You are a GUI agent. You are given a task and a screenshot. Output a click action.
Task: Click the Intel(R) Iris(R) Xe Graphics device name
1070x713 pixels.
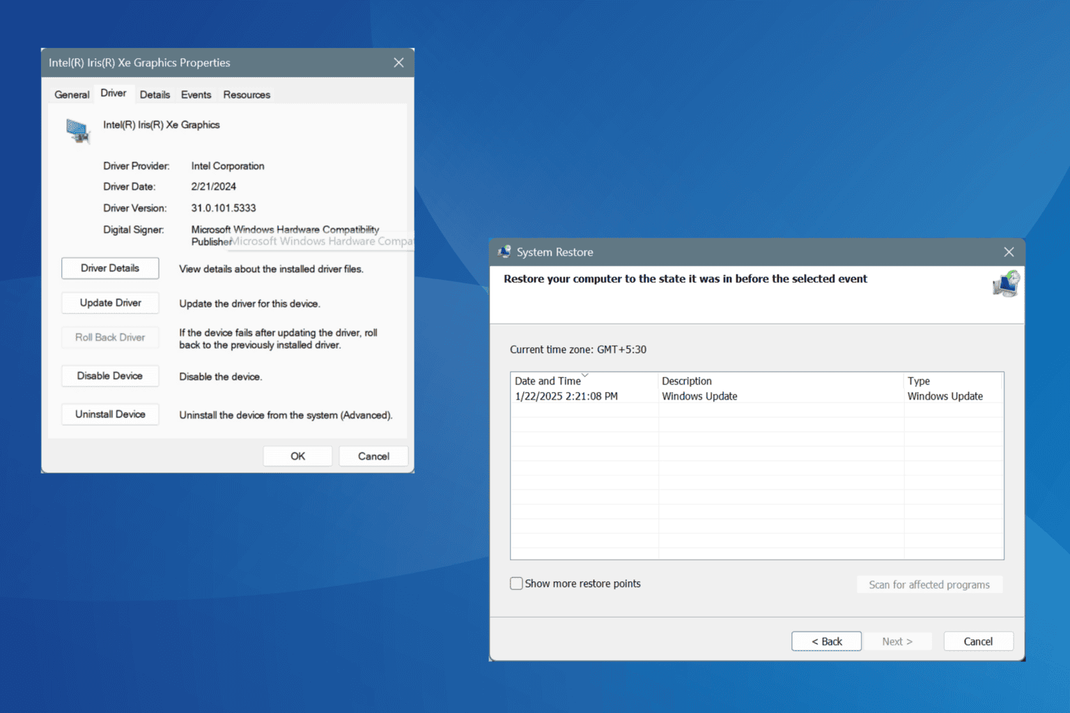[x=162, y=125]
